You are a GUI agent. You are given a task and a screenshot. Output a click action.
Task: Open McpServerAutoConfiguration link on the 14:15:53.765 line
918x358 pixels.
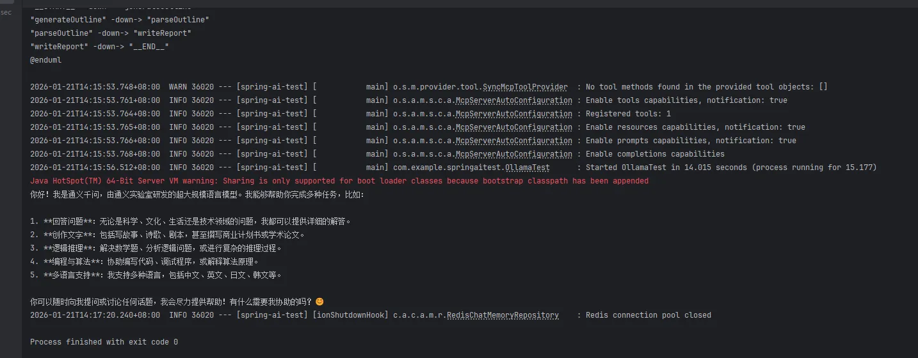[513, 127]
